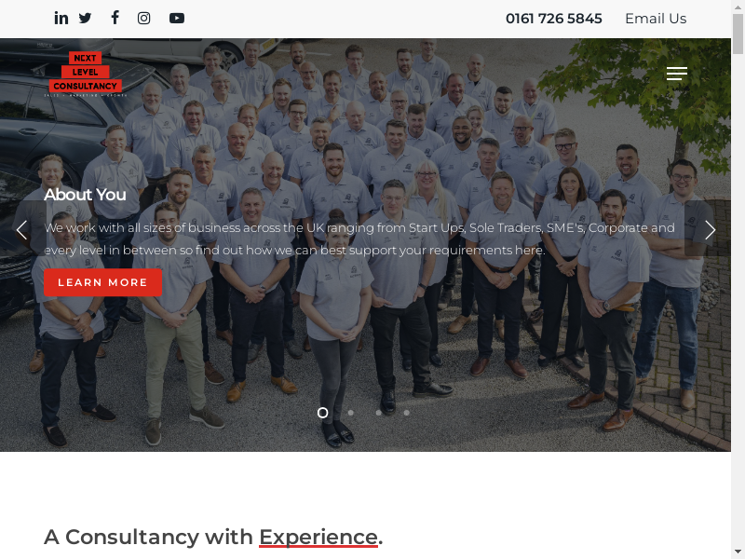Click the Next Level Consultancy logo

[x=86, y=74]
